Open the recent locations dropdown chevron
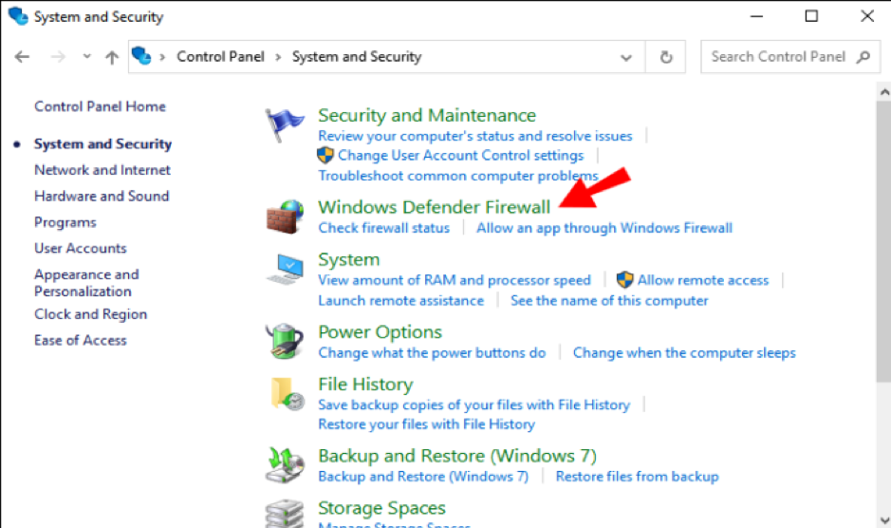891x528 pixels. [87, 57]
